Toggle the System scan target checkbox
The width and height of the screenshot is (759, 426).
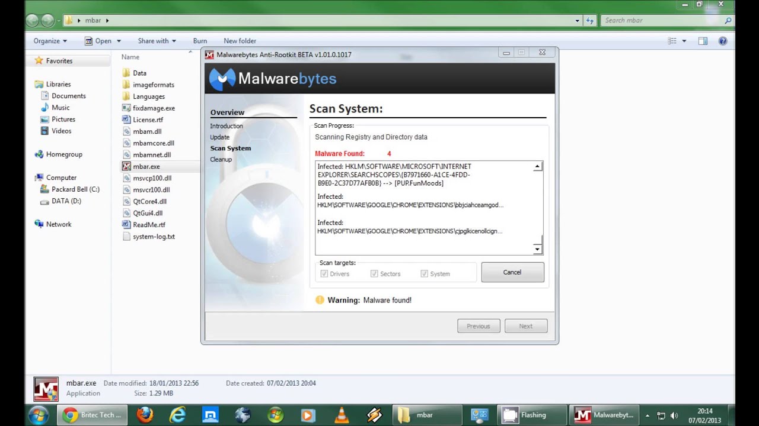424,274
